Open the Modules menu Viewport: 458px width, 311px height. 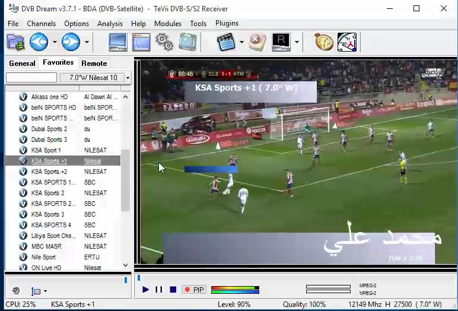[168, 23]
